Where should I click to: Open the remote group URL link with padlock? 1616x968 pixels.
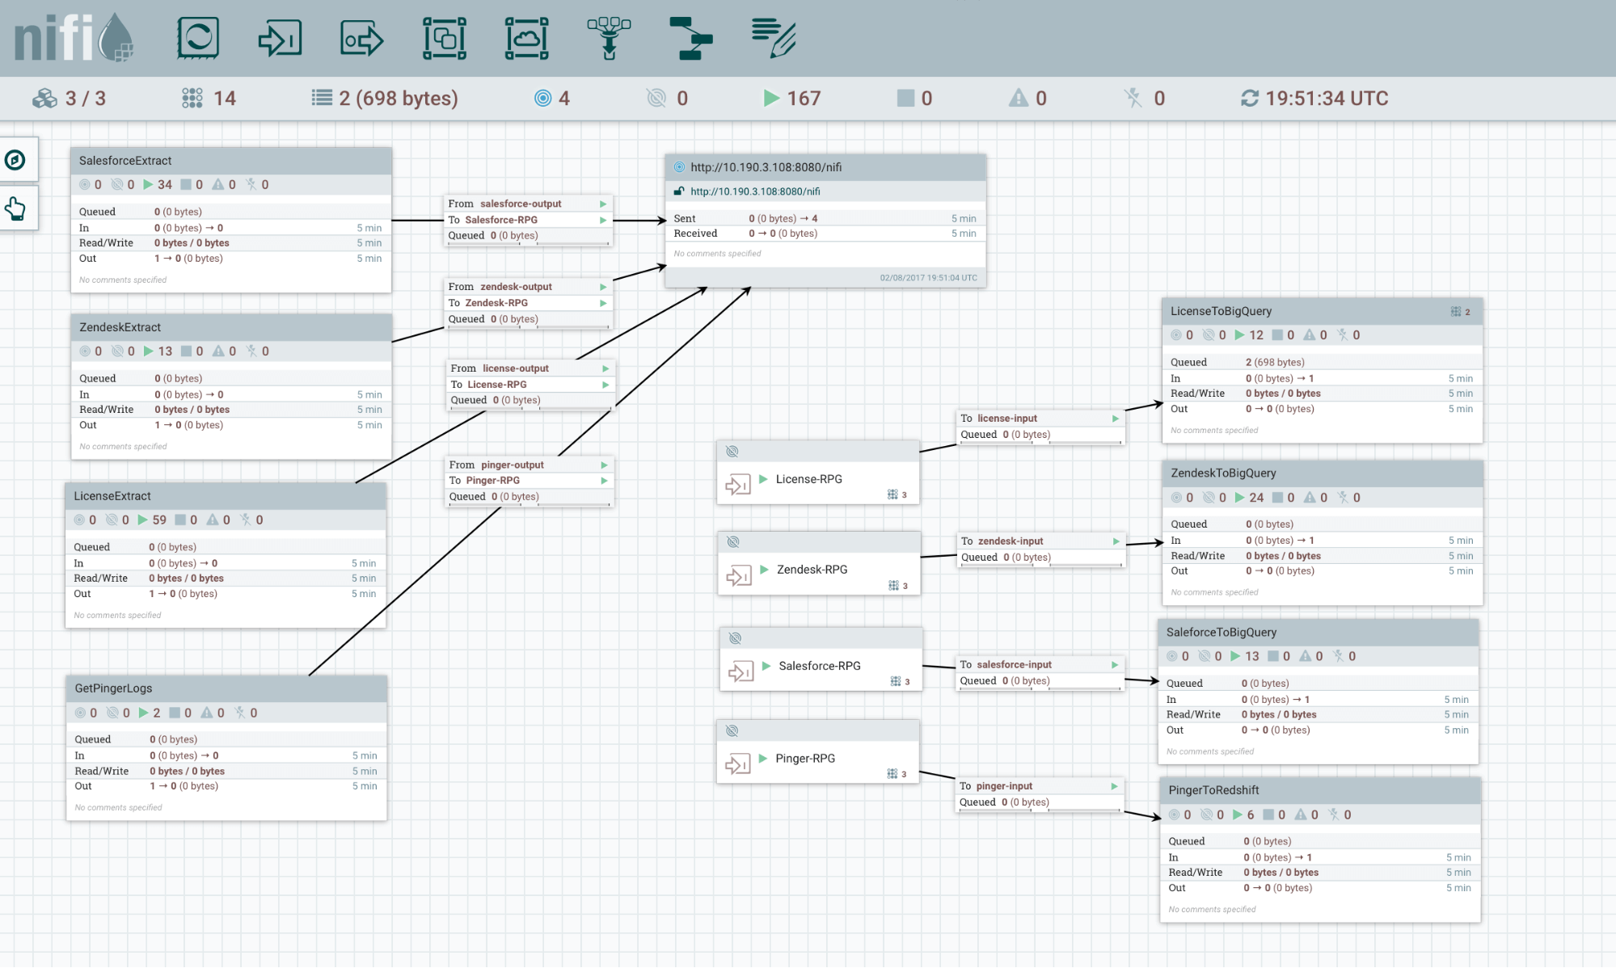coord(755,191)
